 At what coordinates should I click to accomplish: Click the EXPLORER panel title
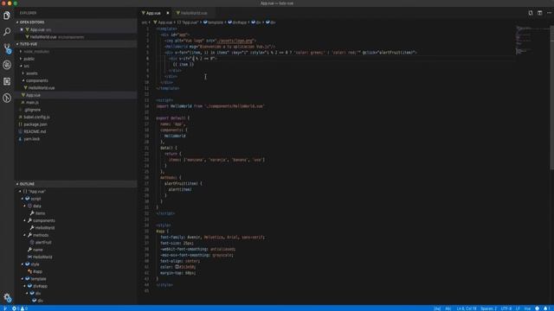[28, 13]
